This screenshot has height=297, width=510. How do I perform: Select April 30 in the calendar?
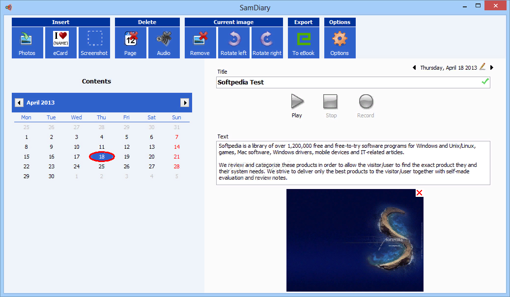click(x=52, y=176)
